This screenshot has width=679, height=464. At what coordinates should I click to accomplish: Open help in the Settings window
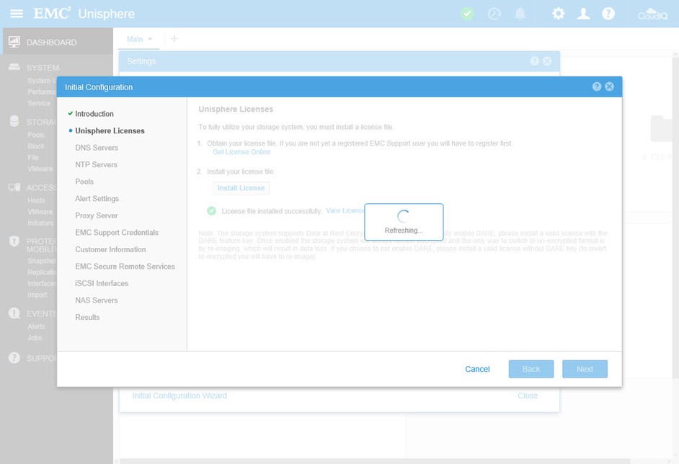535,61
